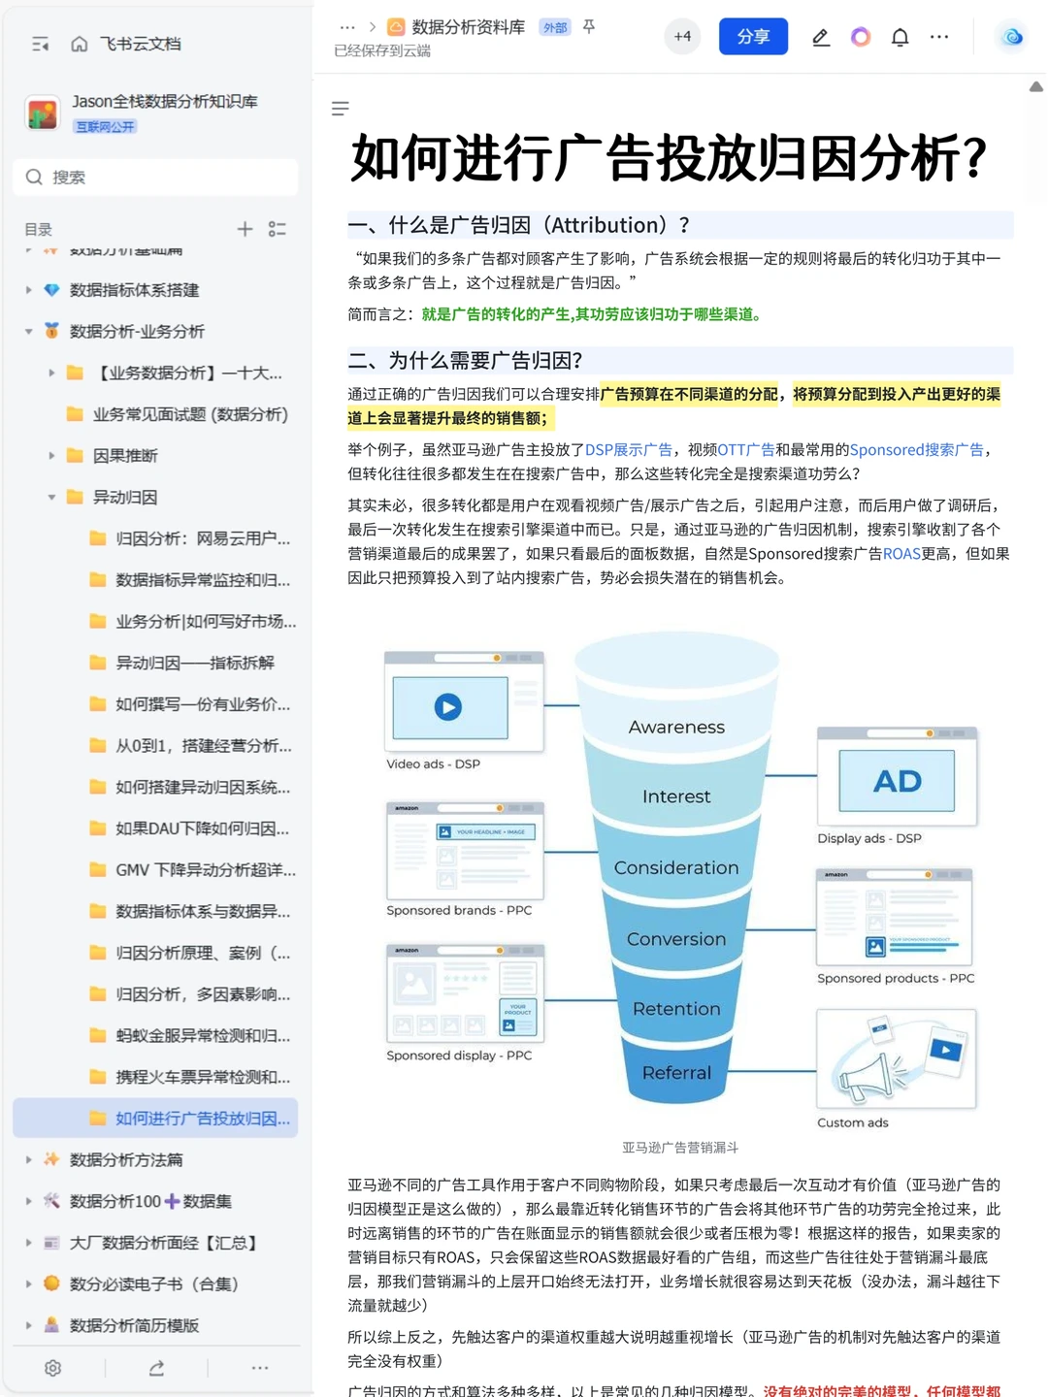This screenshot has height=1397, width=1048.
Task: Expand the 数据分析方法篇 section
Action: pyautogui.click(x=28, y=1159)
